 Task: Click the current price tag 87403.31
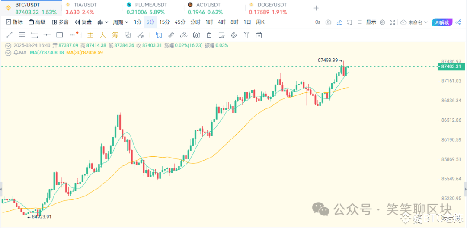point(451,66)
